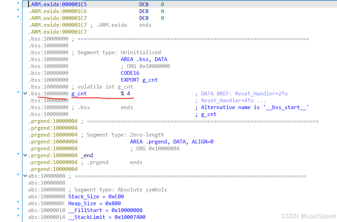Click the address .ARM.exidx:000001C5
Screen dimensions: 337x222
[58, 4]
